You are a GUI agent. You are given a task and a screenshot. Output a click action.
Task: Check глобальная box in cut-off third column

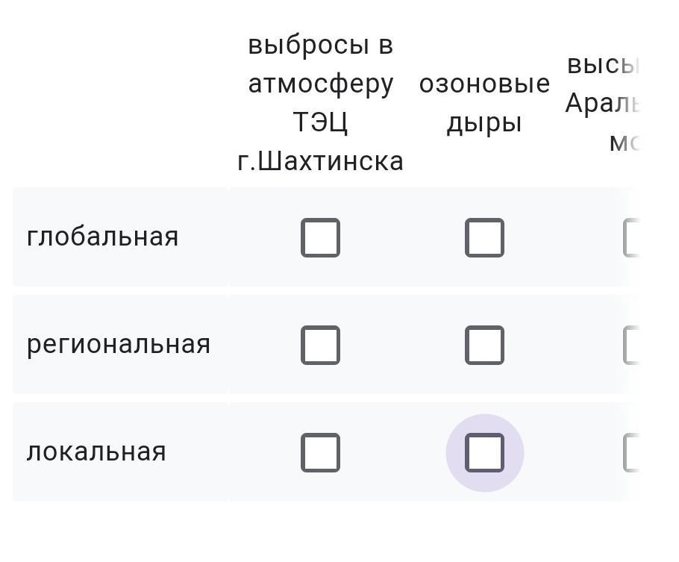633,237
